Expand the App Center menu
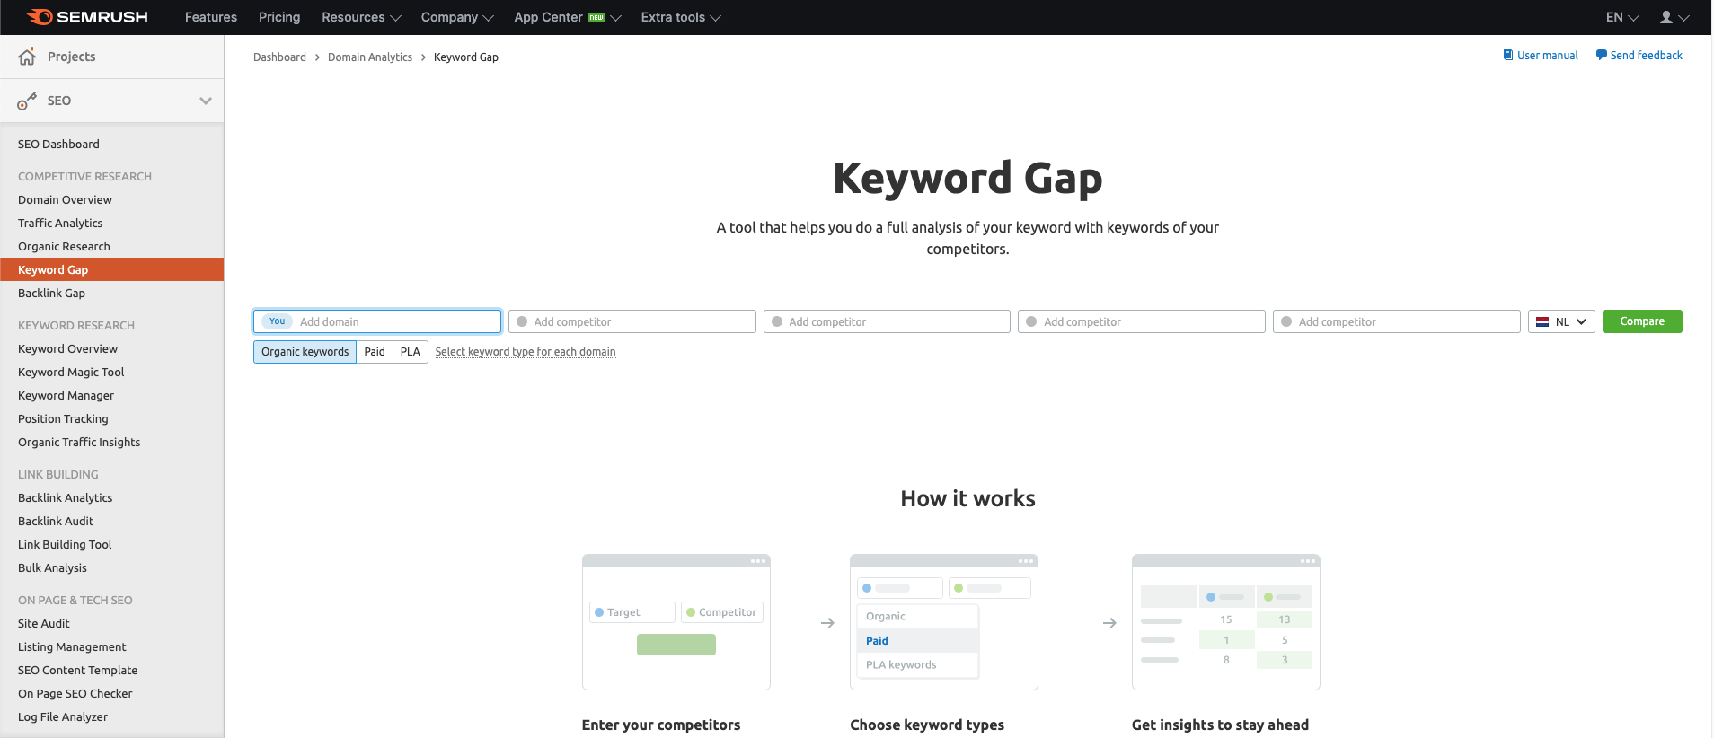Viewport: 1714px width, 738px height. [567, 17]
